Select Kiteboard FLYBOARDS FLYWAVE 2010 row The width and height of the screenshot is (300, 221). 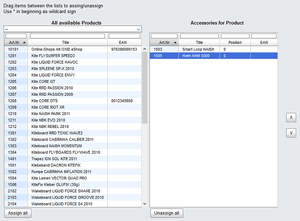pyautogui.click(x=73, y=153)
